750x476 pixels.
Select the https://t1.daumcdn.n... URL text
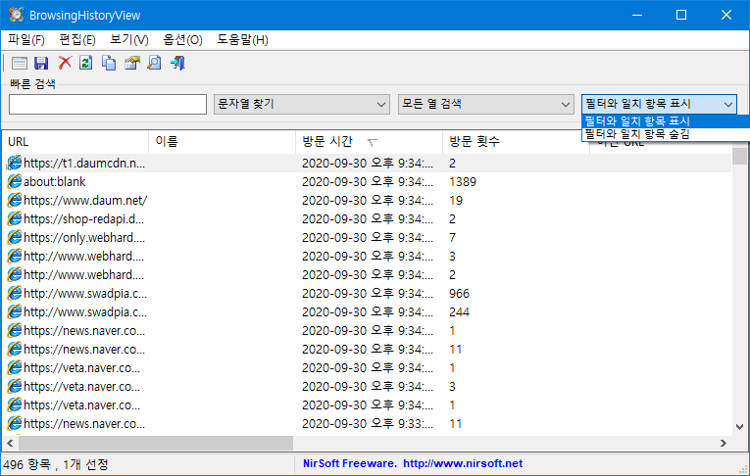(84, 163)
